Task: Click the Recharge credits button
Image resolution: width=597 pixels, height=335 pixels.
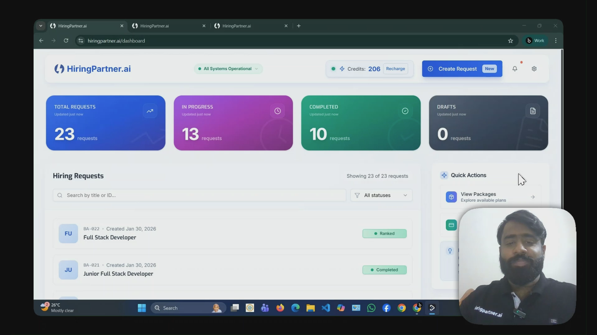Action: (x=395, y=69)
